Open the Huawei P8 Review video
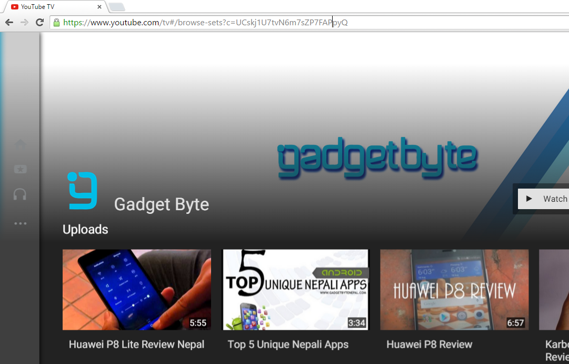 point(454,290)
